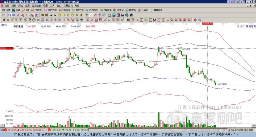Click the floppy disk save icon
Image resolution: width=256 pixels, height=137 pixels.
[122, 15]
